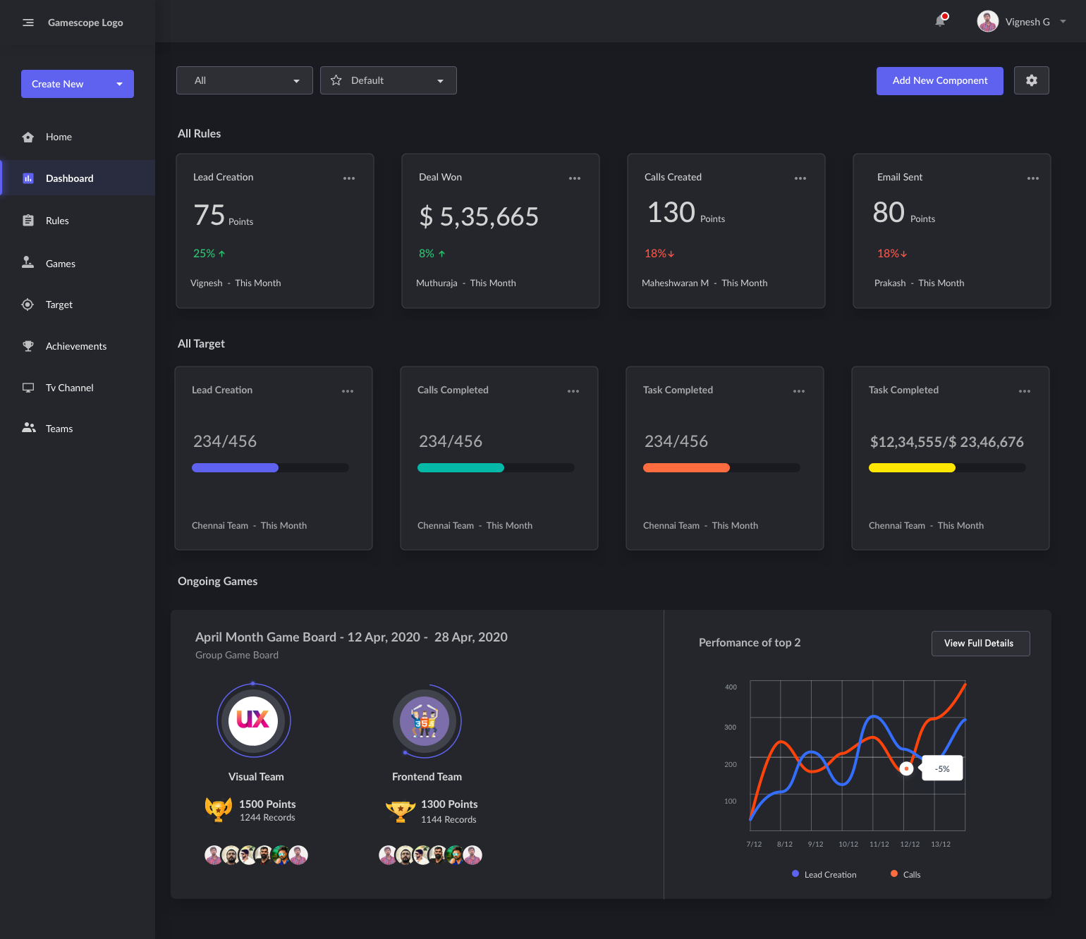Screen dimensions: 1086x939
Task: Toggle the hamburger menu icon
Action: [28, 23]
